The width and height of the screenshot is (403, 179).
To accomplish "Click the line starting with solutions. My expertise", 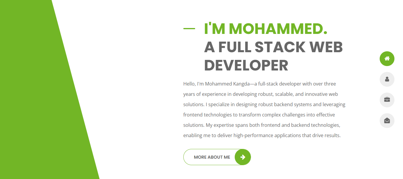I will point(262,125).
